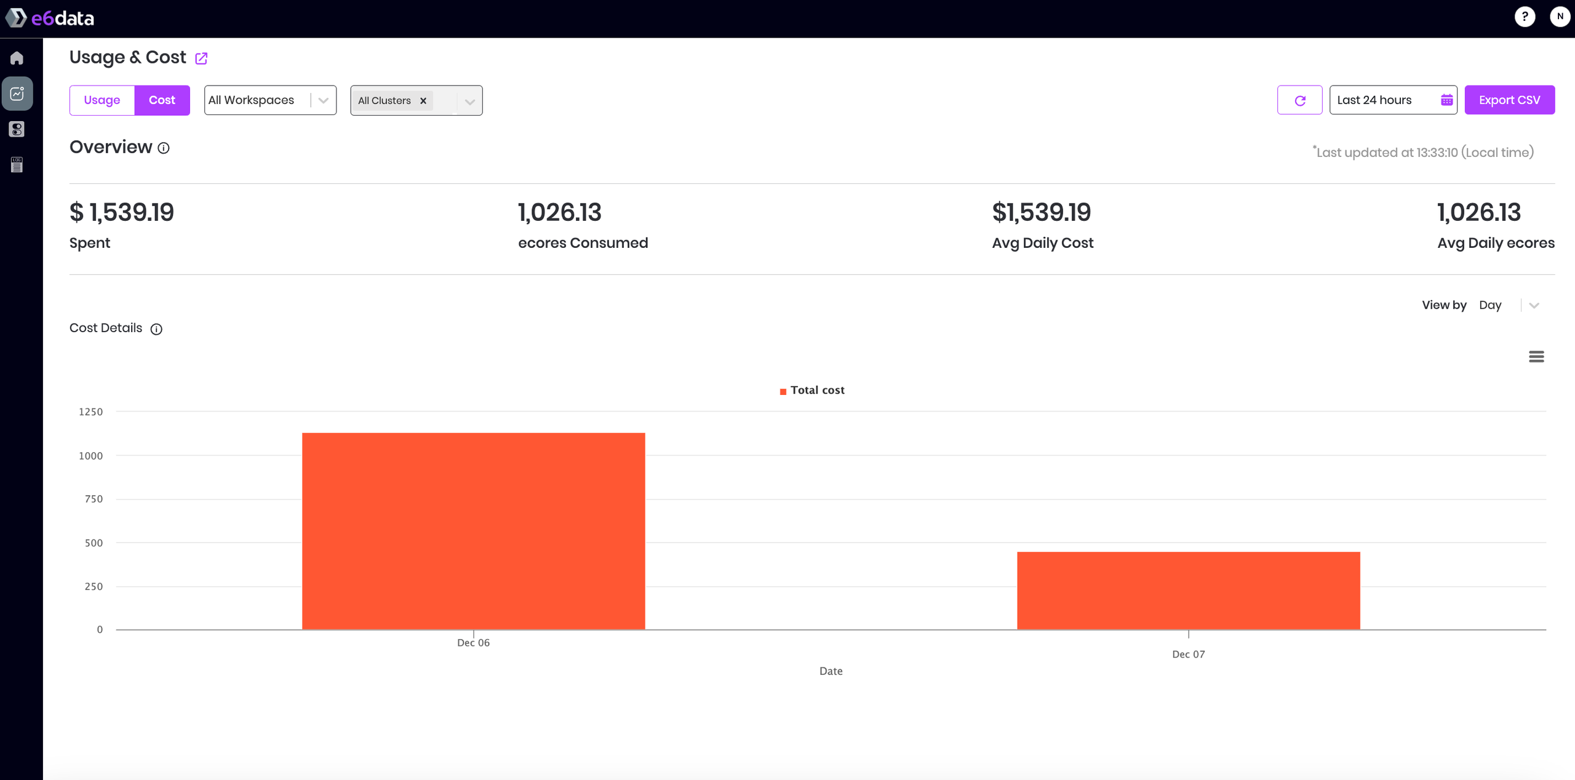Expand the clusters dropdown arrow
The height and width of the screenshot is (780, 1575).
[469, 101]
